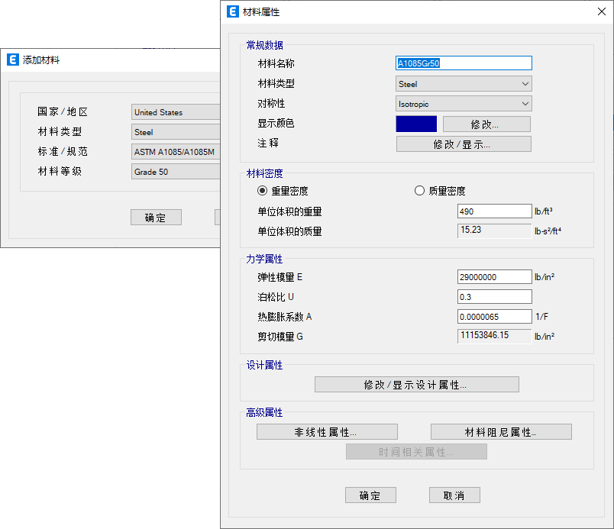
Task: Click the disabled 时间相关属性 button
Action: click(x=416, y=452)
